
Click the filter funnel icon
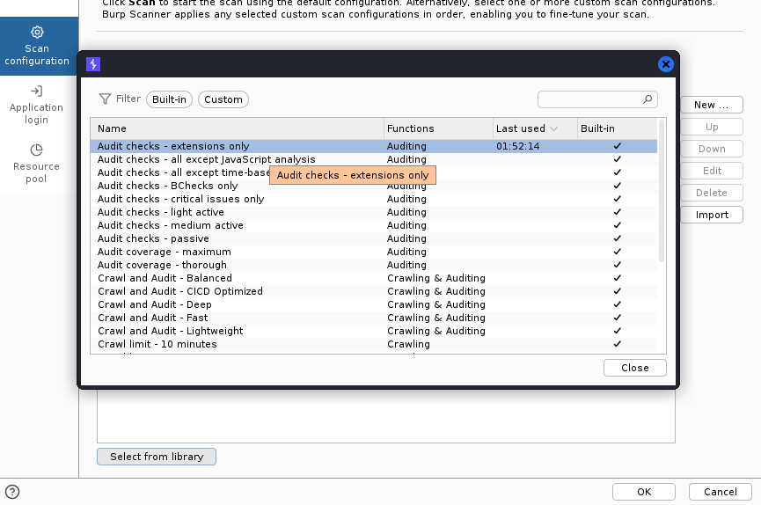pos(105,99)
